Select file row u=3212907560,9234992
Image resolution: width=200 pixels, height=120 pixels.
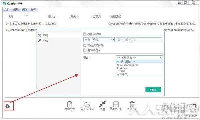pyautogui.click(x=21, y=30)
